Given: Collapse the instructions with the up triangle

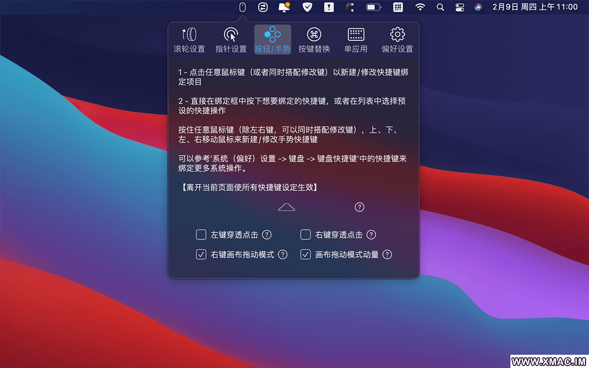Looking at the screenshot, I should coord(287,207).
